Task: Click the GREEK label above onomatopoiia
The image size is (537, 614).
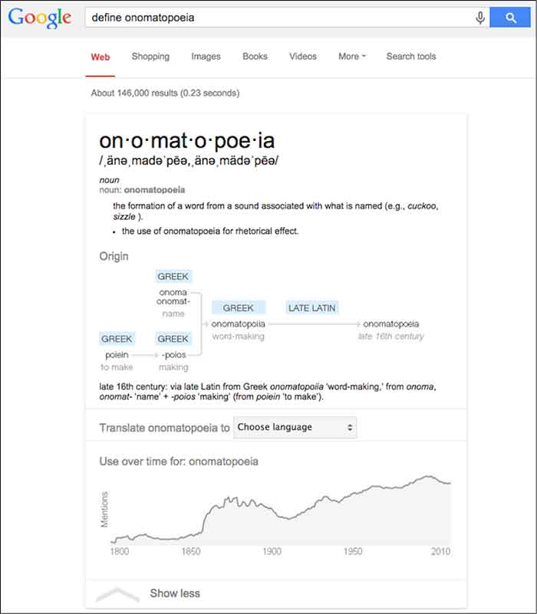Action: pos(239,307)
